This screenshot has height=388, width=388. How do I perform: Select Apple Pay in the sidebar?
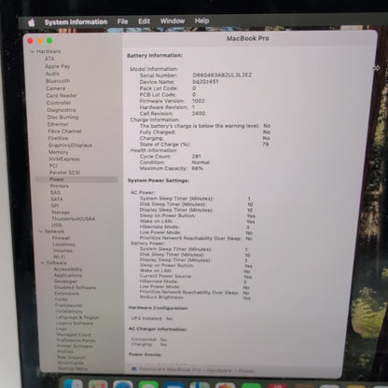(x=58, y=66)
